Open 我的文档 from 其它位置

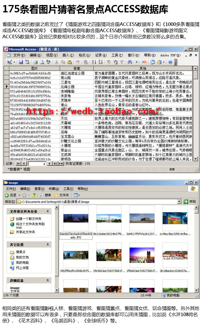[x=22, y=257]
